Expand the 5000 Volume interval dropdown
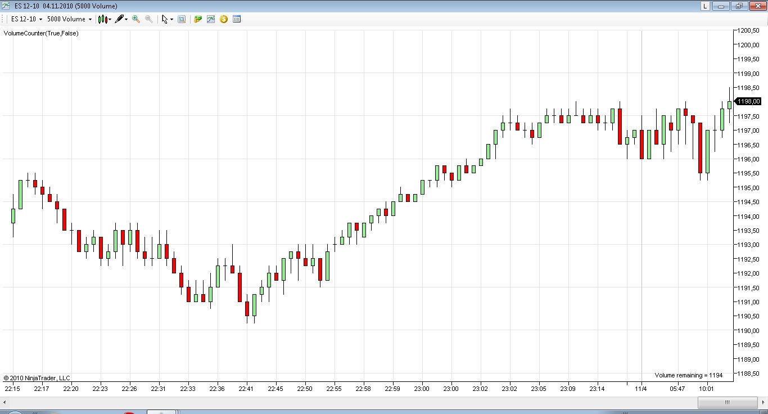 pyautogui.click(x=69, y=19)
